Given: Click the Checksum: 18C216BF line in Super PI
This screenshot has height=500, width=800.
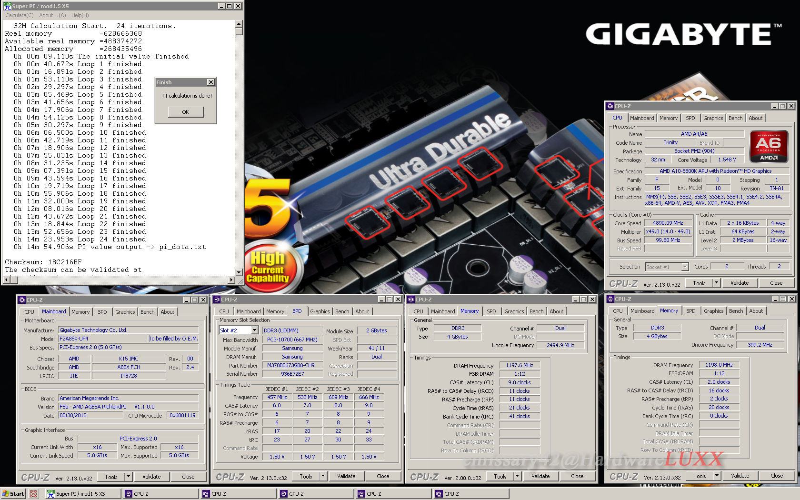Looking at the screenshot, I should click(x=43, y=262).
